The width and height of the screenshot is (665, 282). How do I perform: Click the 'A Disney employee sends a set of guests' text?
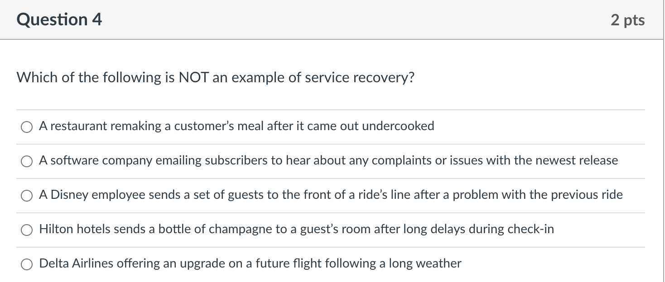coord(331,195)
